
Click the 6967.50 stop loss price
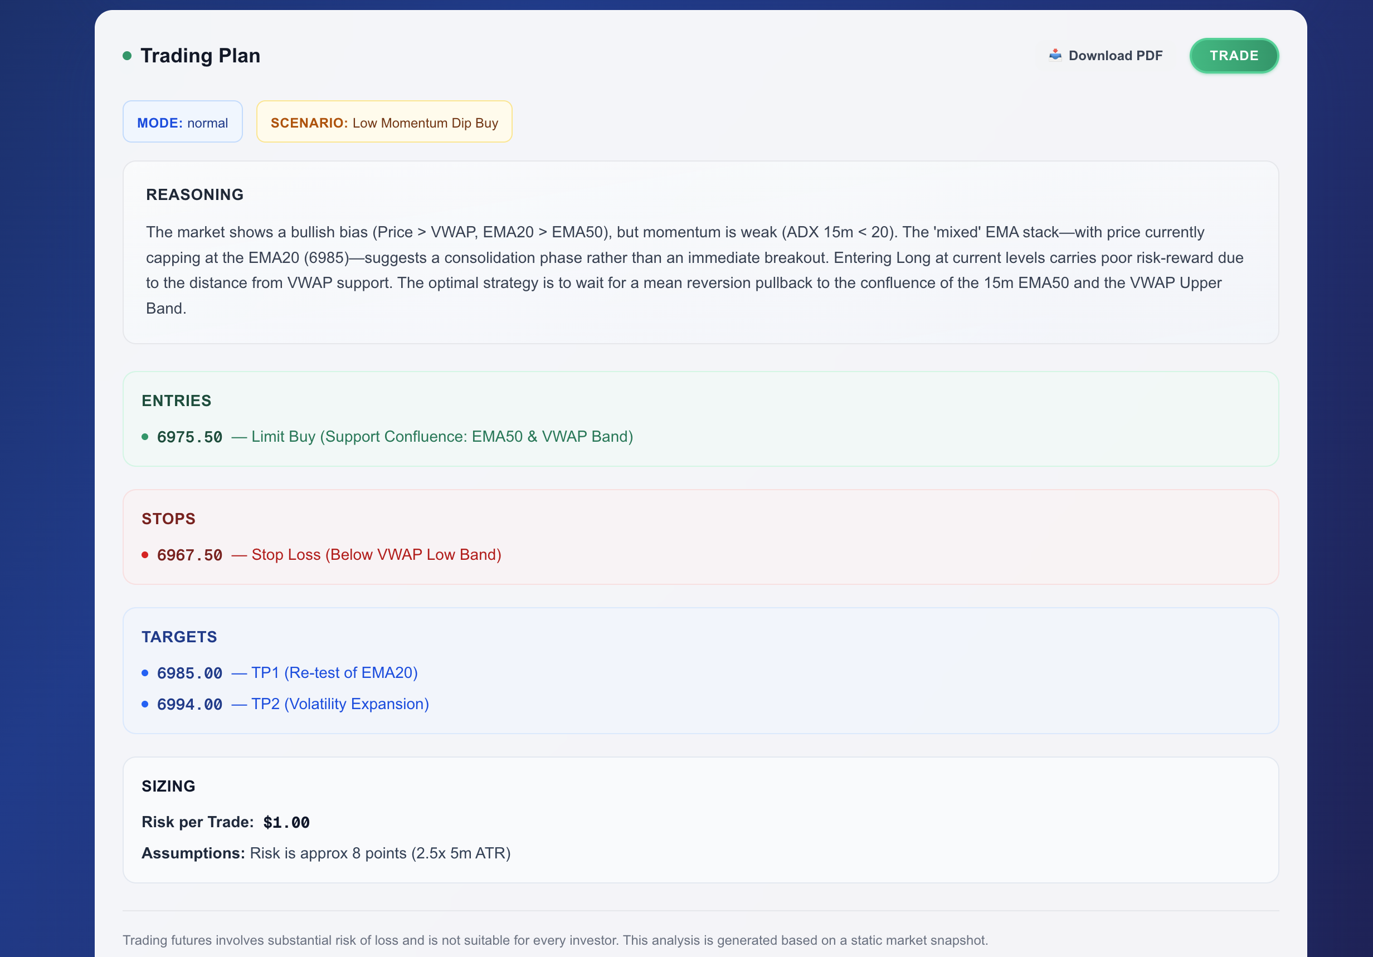point(189,555)
